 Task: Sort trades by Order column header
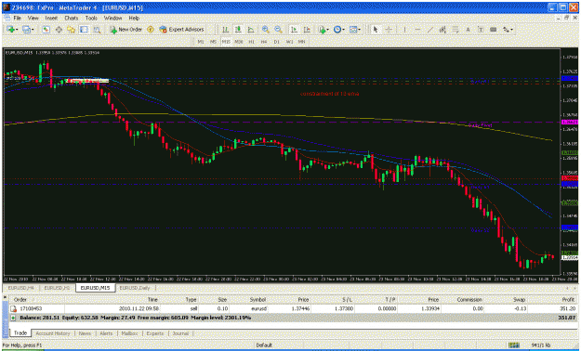click(x=20, y=300)
